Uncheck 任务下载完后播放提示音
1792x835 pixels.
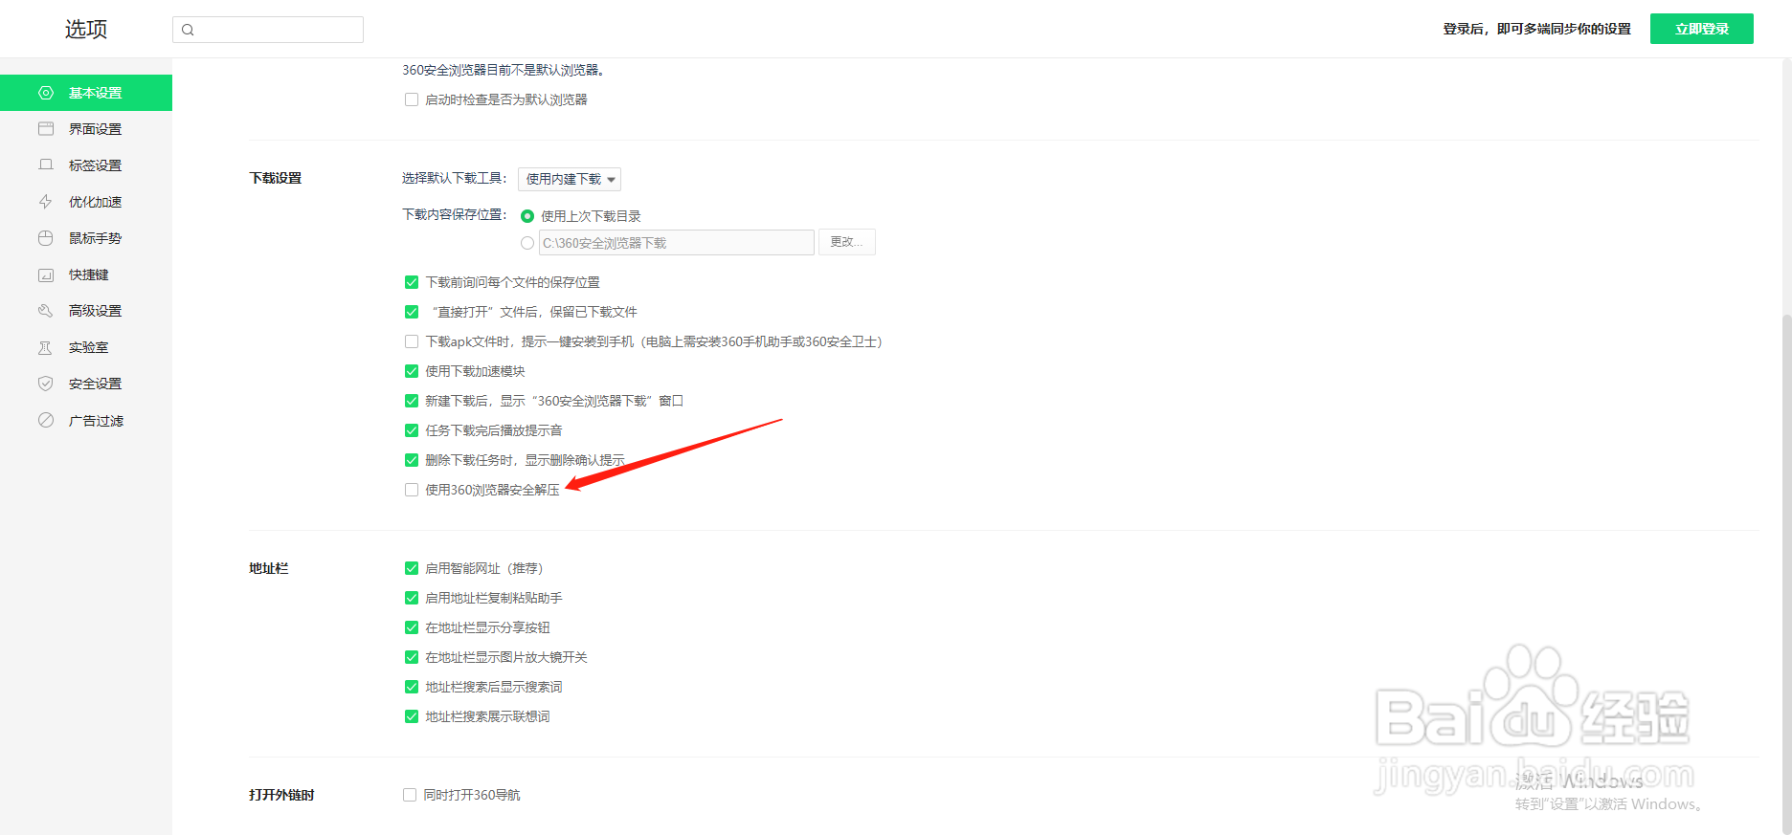(x=412, y=430)
